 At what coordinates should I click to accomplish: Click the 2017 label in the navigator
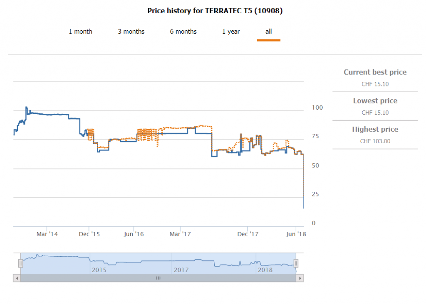pos(181,270)
